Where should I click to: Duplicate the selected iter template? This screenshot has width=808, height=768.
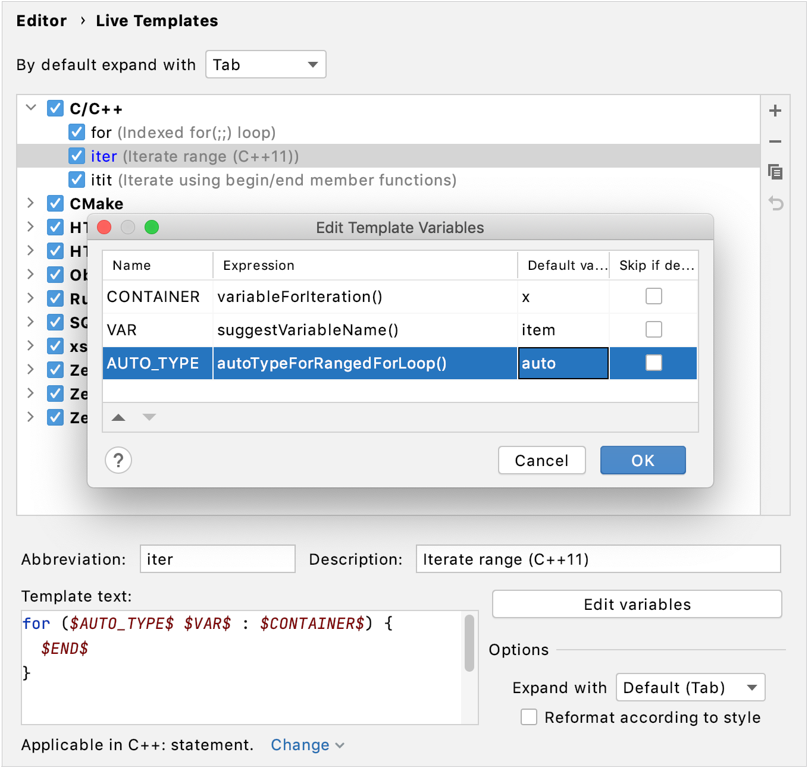775,172
